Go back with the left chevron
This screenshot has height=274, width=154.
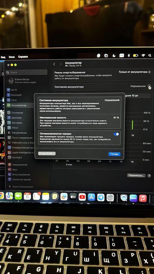click(54, 64)
